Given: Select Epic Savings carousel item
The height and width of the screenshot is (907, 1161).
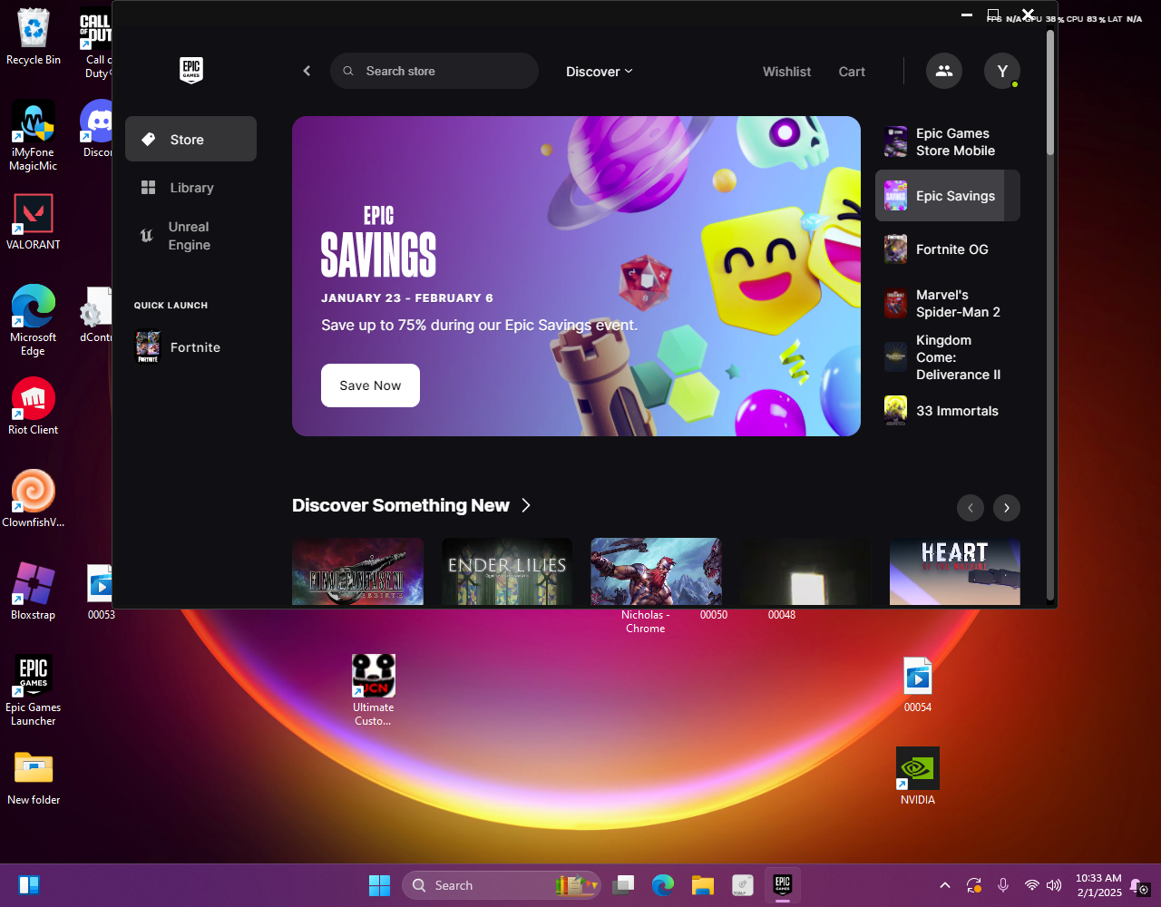Looking at the screenshot, I should (x=947, y=196).
